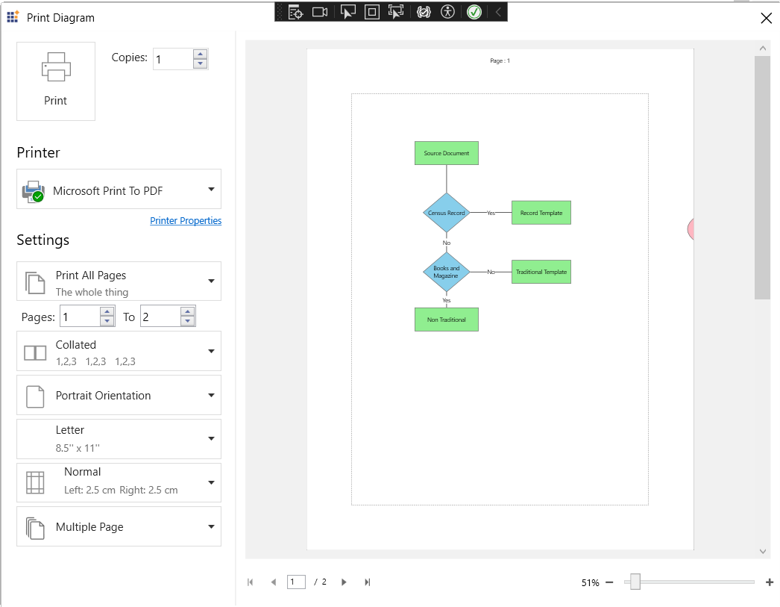Go to first preview page
This screenshot has width=780, height=607.
[x=251, y=582]
